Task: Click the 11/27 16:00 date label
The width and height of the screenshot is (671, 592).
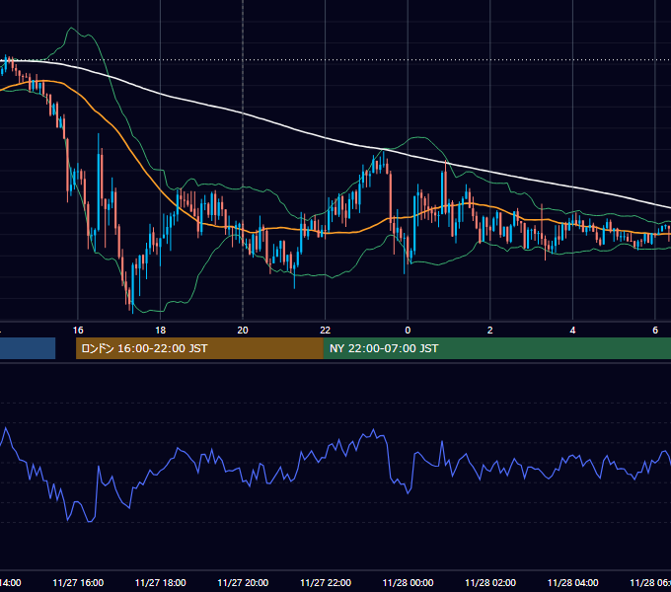Action: (x=78, y=582)
